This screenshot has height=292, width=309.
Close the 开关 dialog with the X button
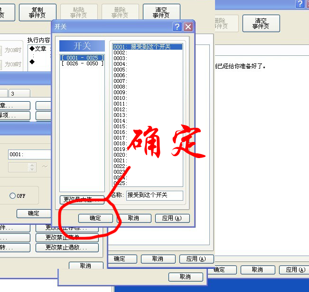pyautogui.click(x=188, y=27)
